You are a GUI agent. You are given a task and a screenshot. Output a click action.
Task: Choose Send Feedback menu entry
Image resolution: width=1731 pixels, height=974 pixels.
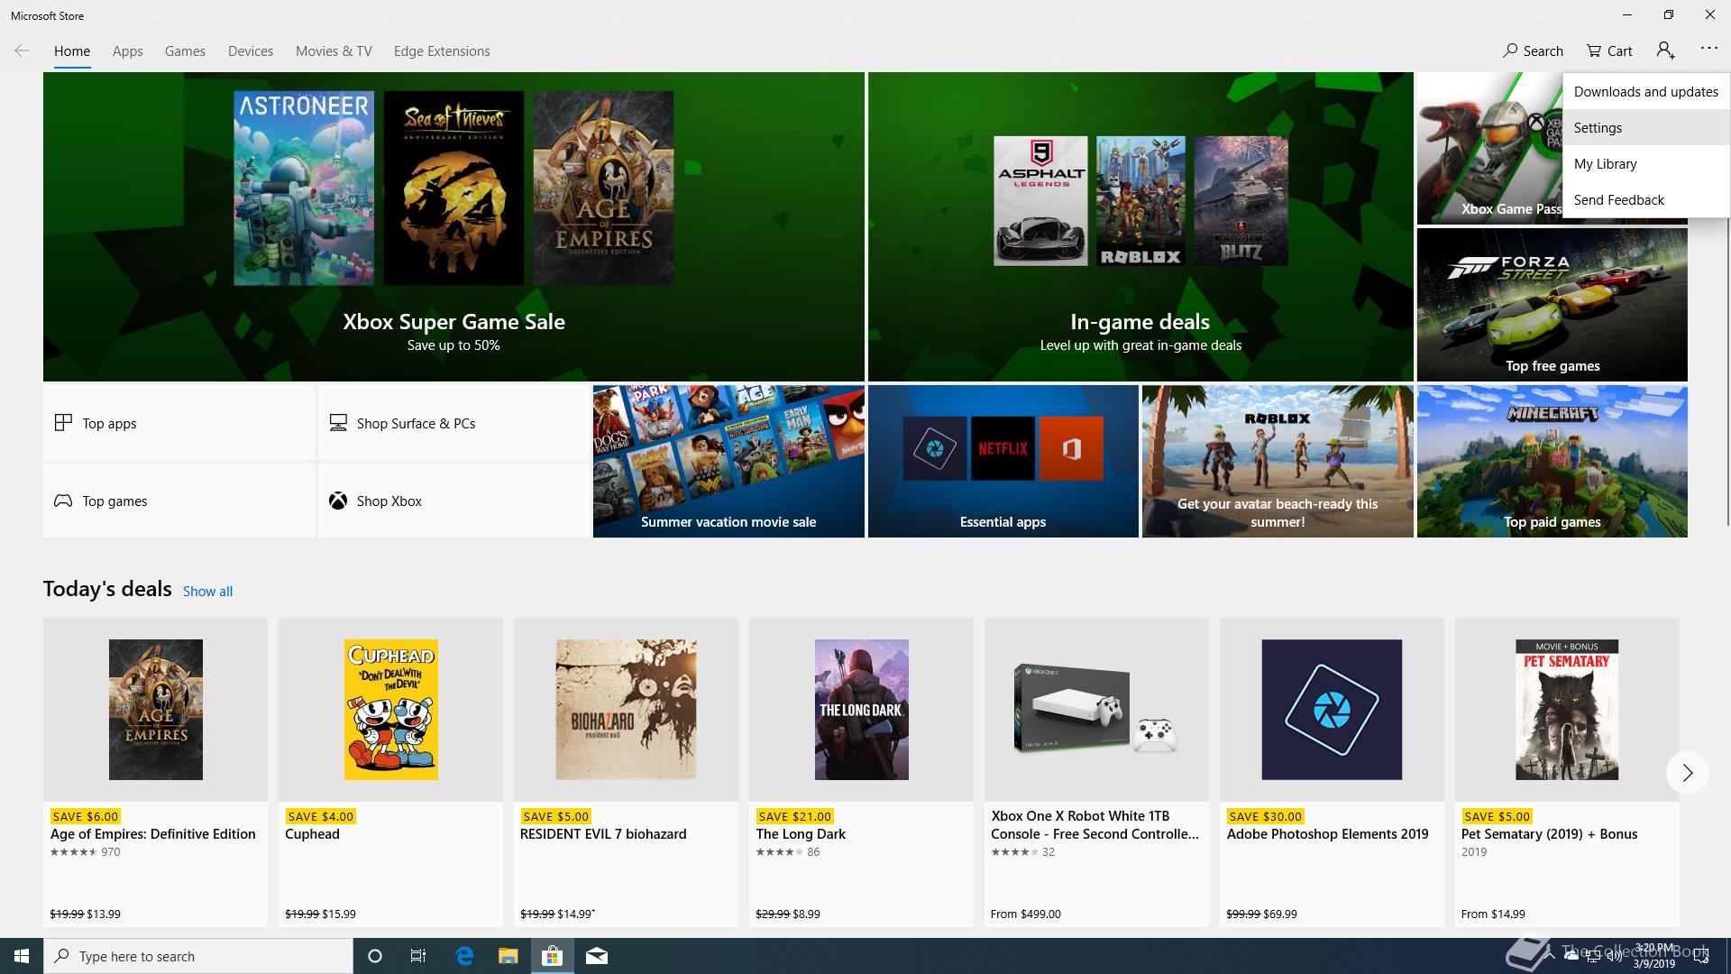(x=1646, y=199)
